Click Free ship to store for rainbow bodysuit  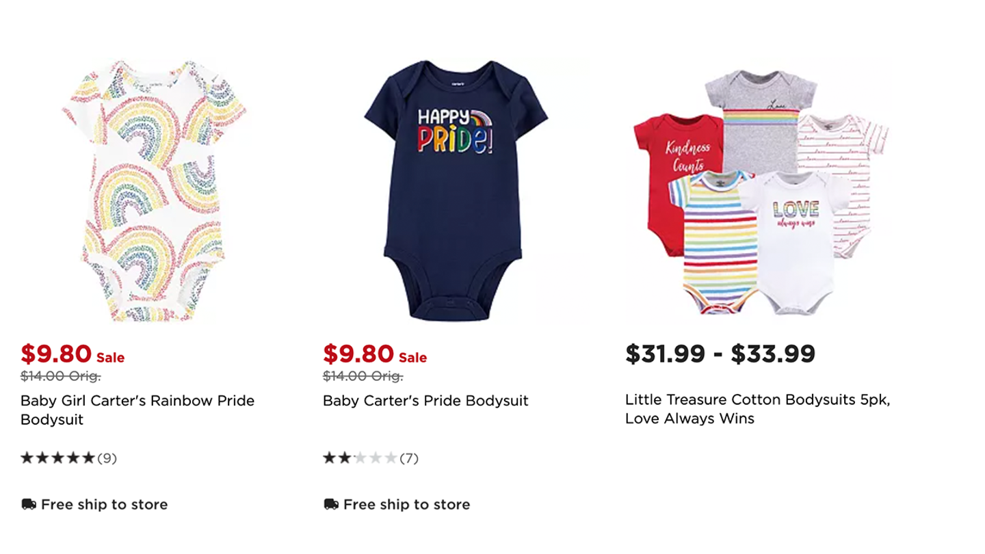pyautogui.click(x=104, y=505)
